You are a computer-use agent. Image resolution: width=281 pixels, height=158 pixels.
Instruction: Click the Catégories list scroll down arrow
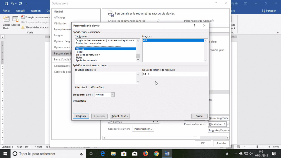[138, 60]
